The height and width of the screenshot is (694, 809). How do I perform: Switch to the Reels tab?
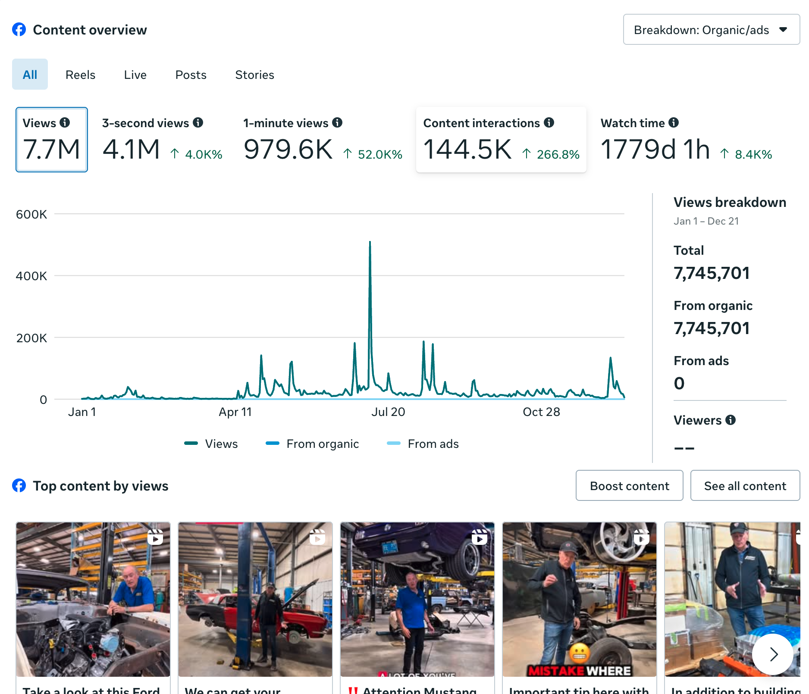[x=80, y=75]
